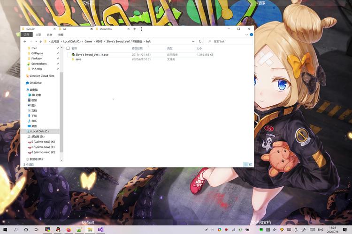Open 桌面 desktop folder in sidebar
Viewport: 352px width, 234px height.
32,126
